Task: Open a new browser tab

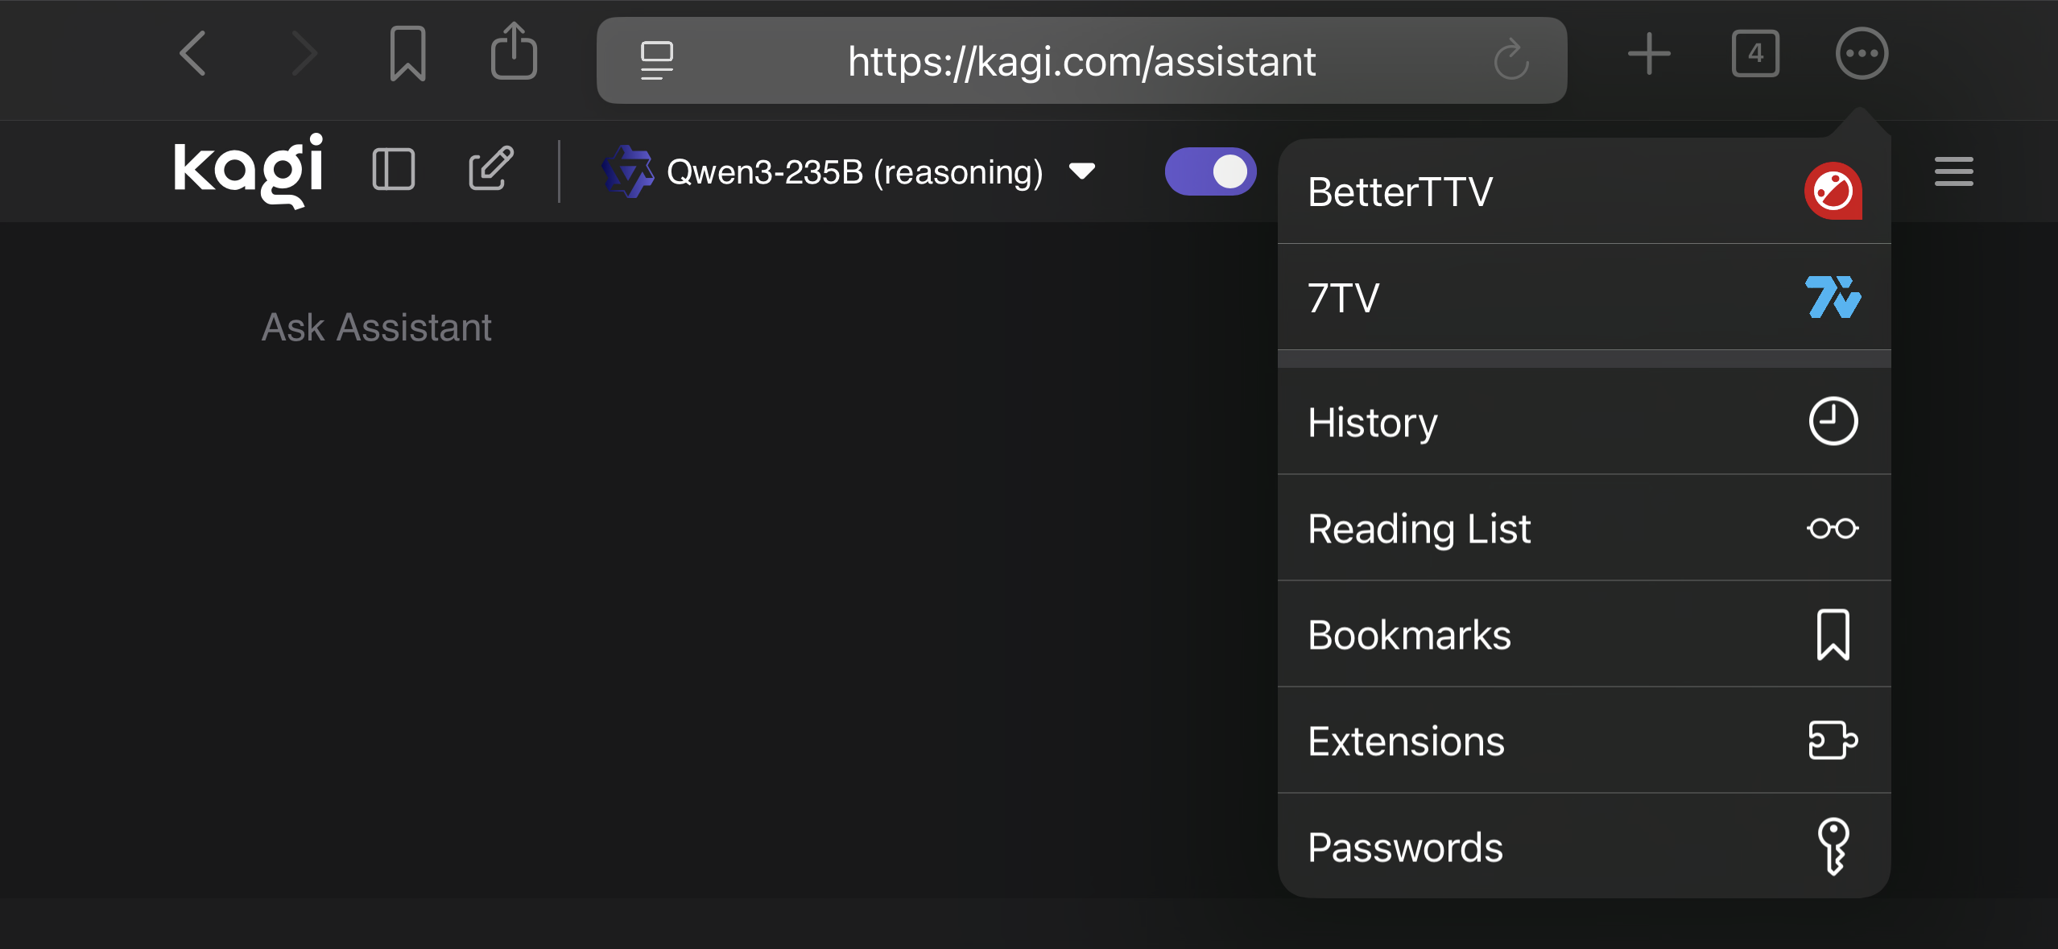Action: click(1649, 55)
